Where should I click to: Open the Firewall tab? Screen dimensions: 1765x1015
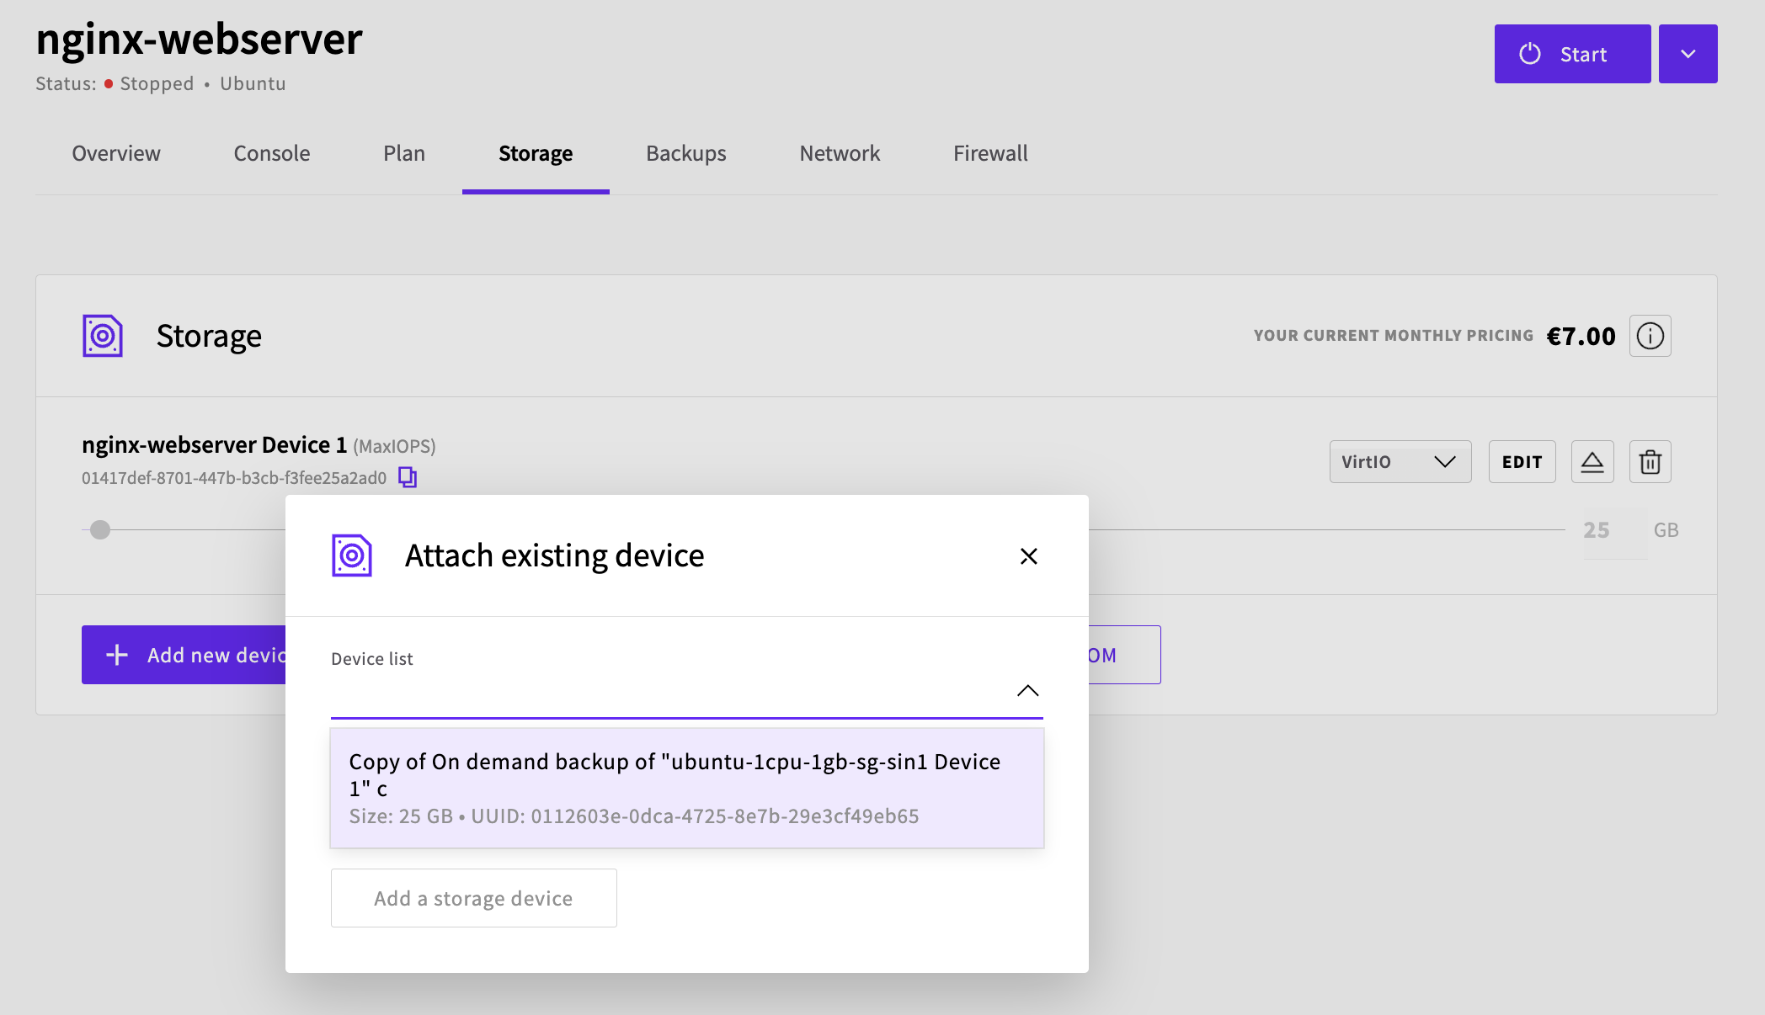coord(990,153)
